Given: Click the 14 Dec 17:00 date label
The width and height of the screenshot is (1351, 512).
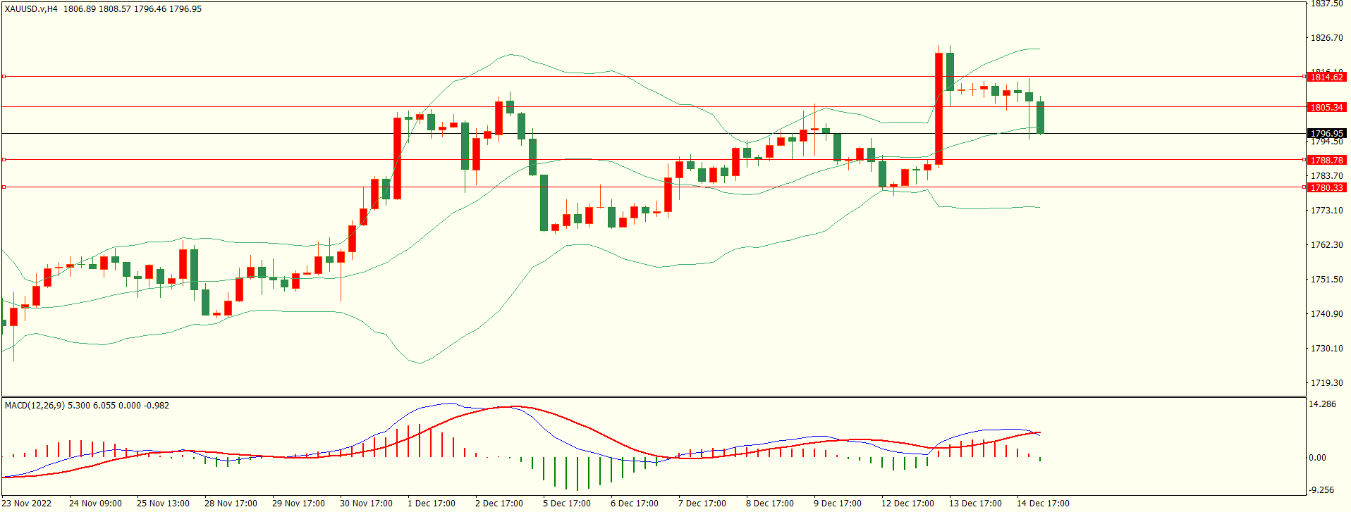Looking at the screenshot, I should pyautogui.click(x=1042, y=504).
